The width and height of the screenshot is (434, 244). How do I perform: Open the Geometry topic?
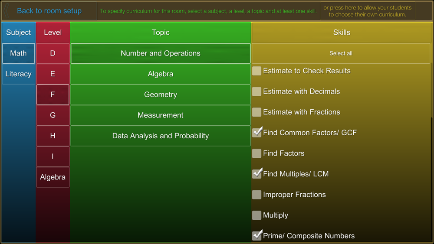(x=161, y=94)
